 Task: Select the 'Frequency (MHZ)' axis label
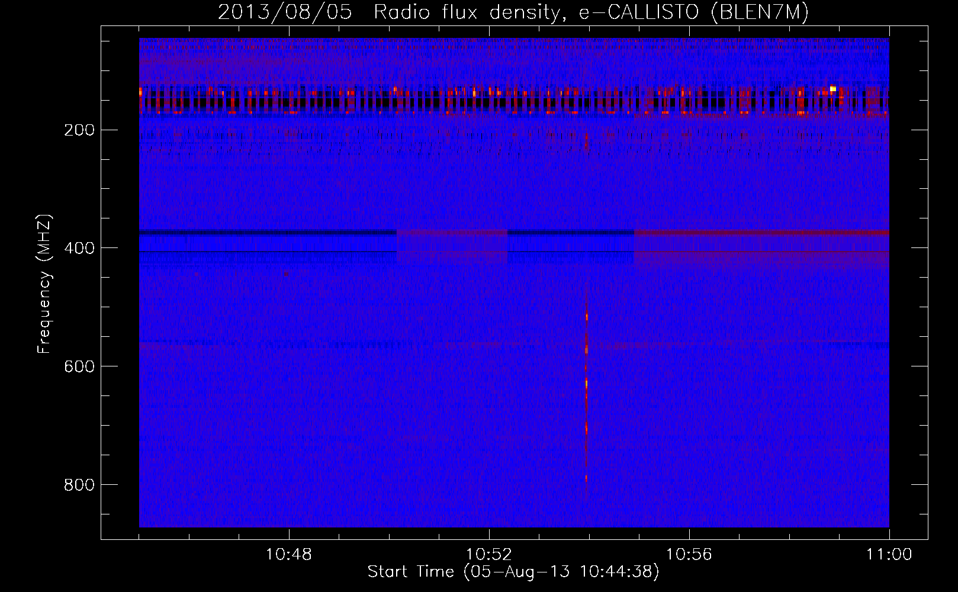pyautogui.click(x=44, y=284)
